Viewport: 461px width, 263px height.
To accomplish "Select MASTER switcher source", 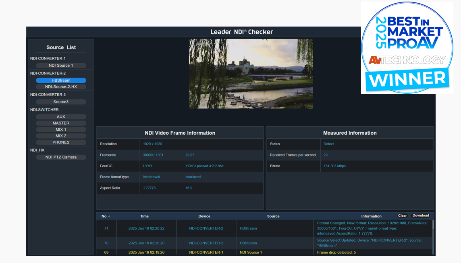I will (x=61, y=123).
